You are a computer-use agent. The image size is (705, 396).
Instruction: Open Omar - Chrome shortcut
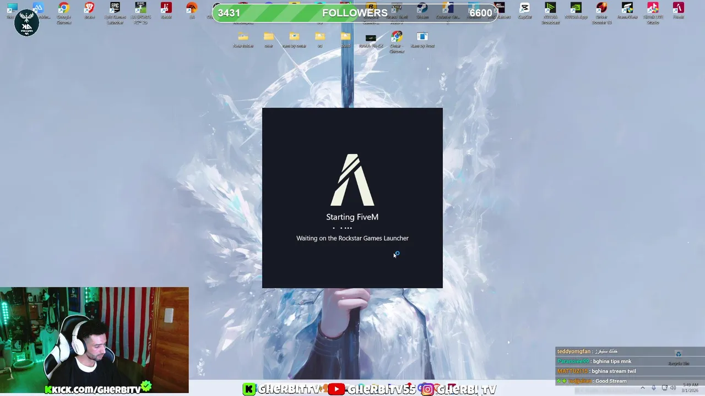(397, 42)
